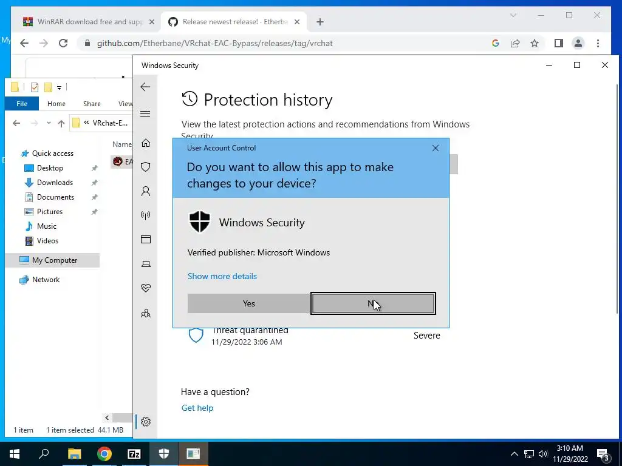Screen dimensions: 622x466
Task: Open 7-Zip from taskbar
Action: 134,454
